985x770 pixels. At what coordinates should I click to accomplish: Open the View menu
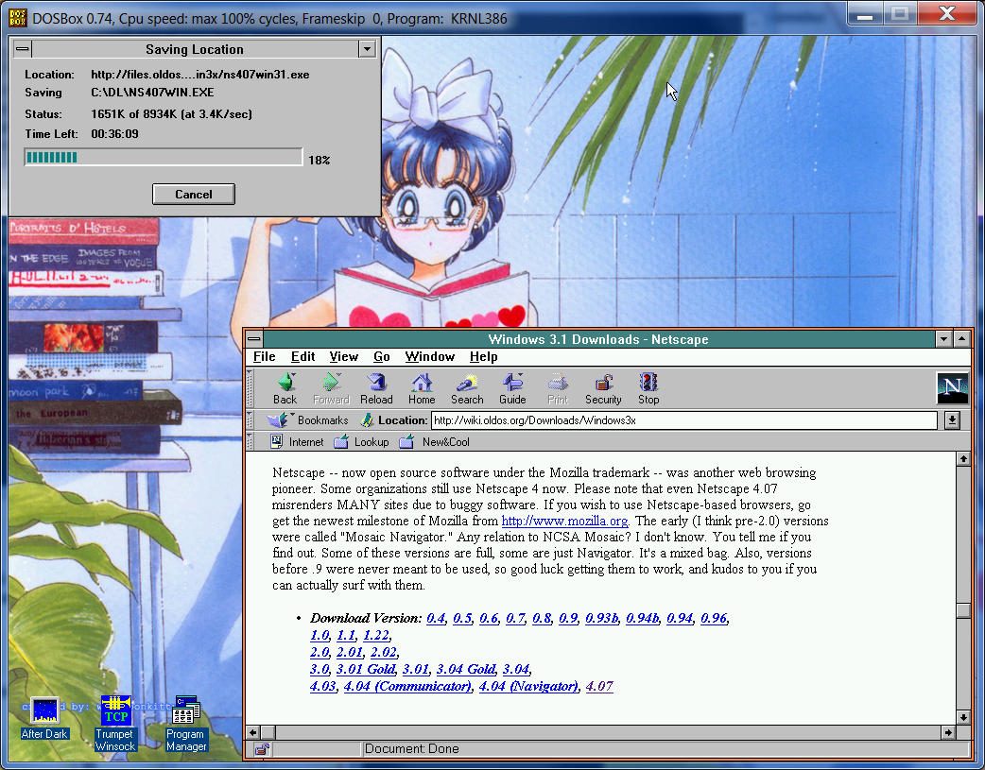(344, 357)
